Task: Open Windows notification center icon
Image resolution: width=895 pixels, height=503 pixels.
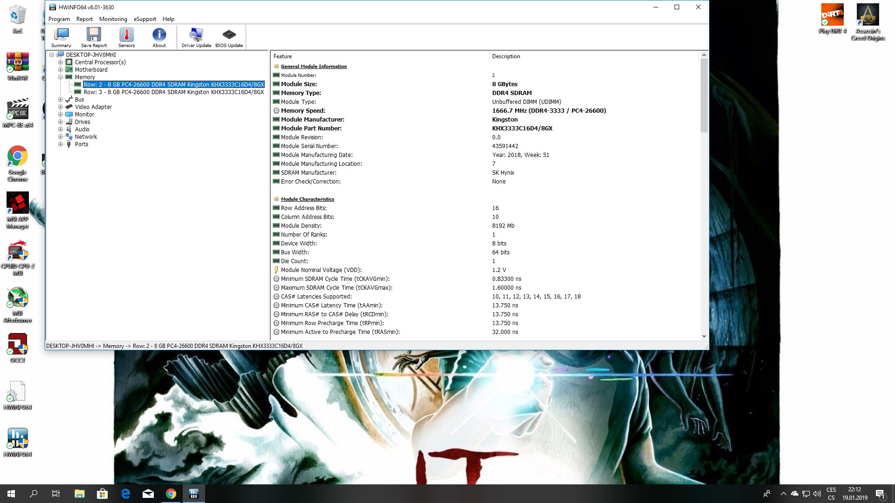Action: pos(880,494)
